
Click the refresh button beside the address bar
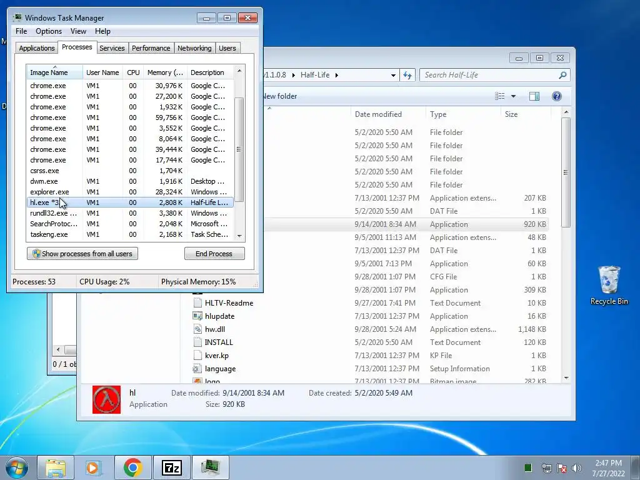point(407,75)
